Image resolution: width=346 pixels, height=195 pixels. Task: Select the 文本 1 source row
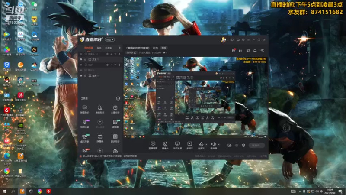[x=100, y=59]
